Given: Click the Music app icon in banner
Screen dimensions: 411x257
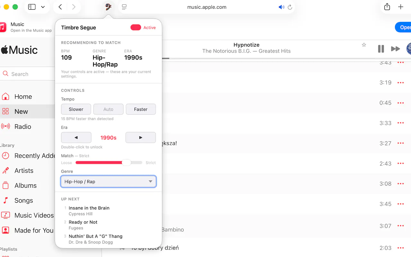Looking at the screenshot, I should pyautogui.click(x=3, y=27).
